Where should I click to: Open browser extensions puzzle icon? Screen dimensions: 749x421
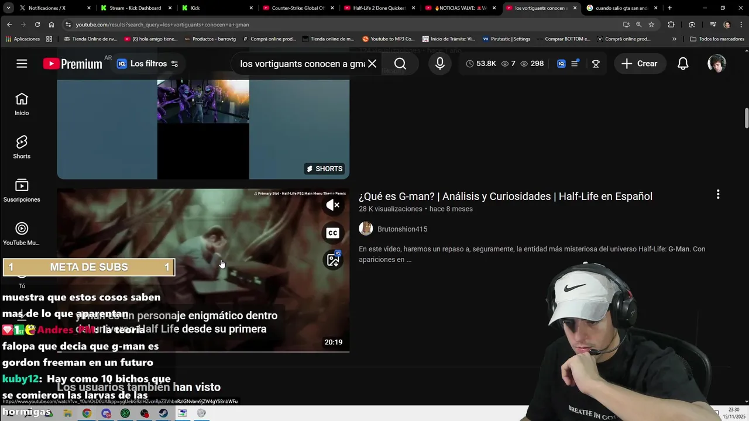[671, 25]
